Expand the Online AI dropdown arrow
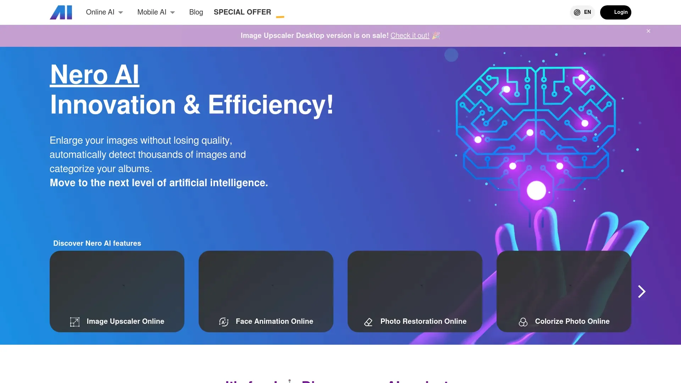Screen dimensions: 681x383 click(121, 12)
